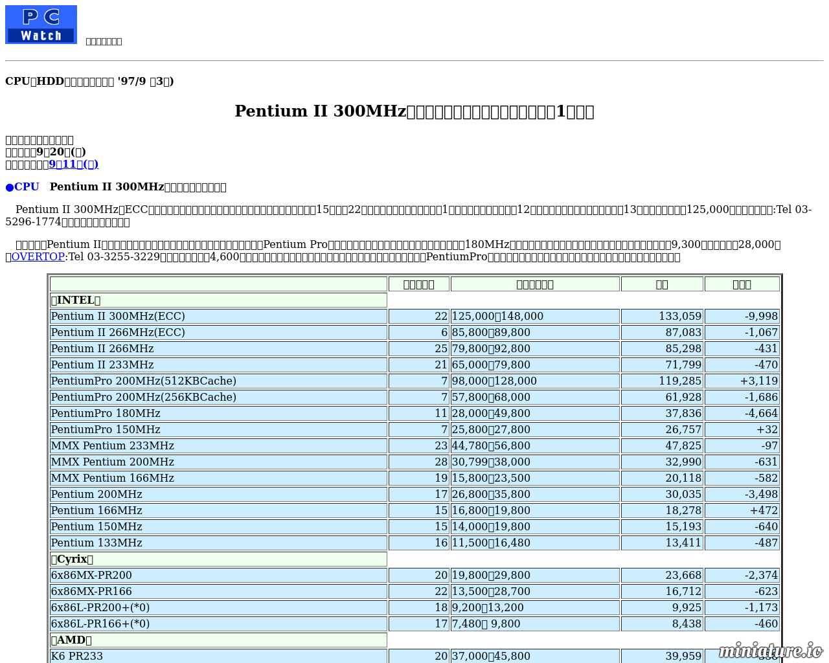Click the PC Watch logo

[x=41, y=25]
